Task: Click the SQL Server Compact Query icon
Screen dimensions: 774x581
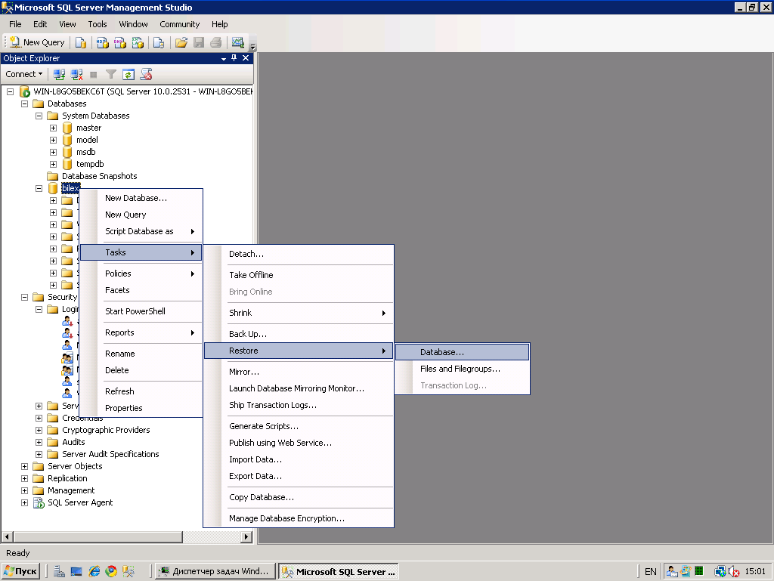Action: (159, 42)
